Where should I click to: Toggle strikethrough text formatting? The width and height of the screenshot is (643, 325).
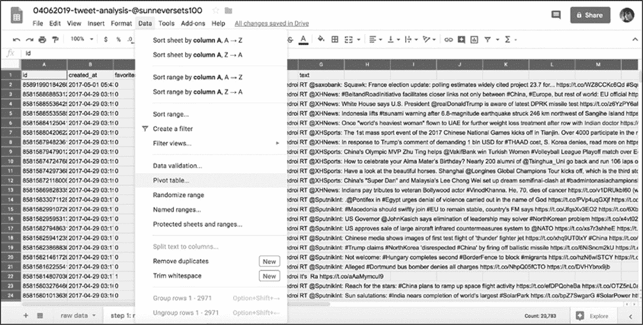coord(290,40)
